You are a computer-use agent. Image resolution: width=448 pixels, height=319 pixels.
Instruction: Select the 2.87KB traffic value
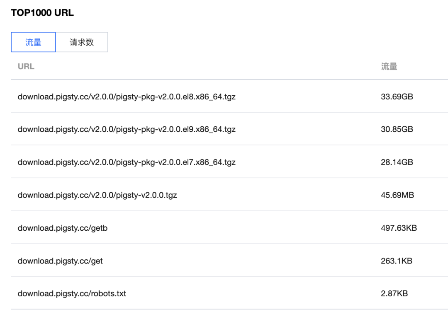(394, 294)
